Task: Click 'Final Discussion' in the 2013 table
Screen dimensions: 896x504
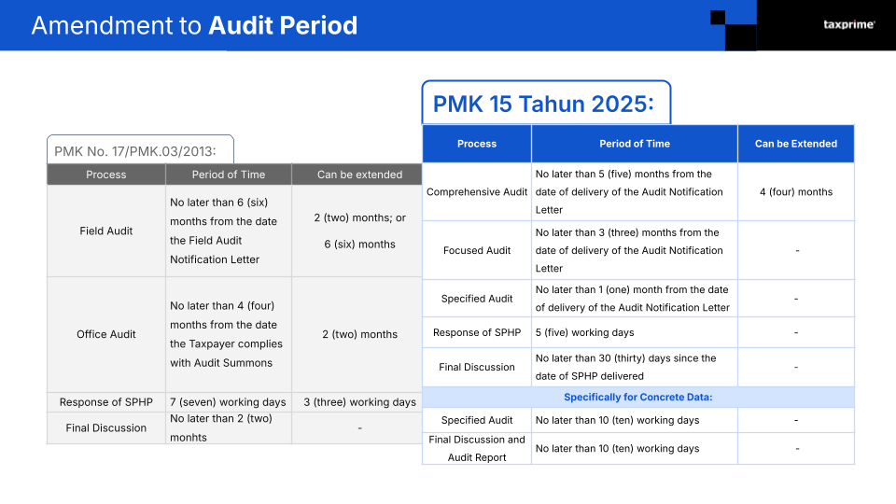Action: (106, 428)
